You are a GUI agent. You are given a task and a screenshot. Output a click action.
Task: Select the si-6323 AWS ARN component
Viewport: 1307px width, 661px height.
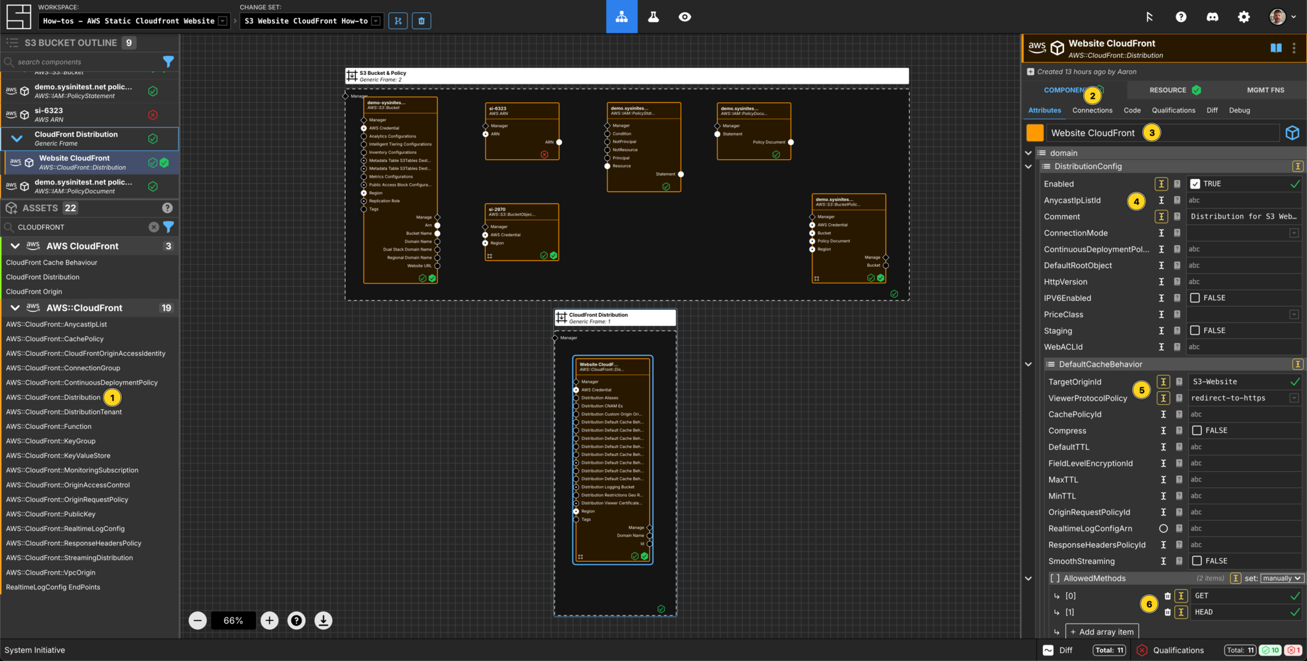pyautogui.click(x=90, y=114)
